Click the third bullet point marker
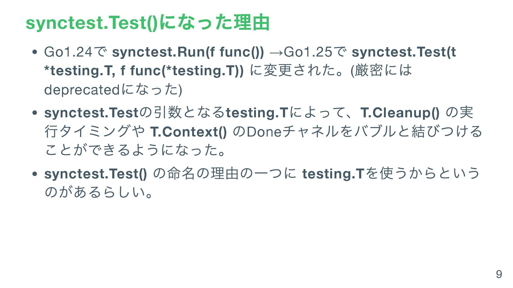This screenshot has height=288, width=513. click(34, 174)
